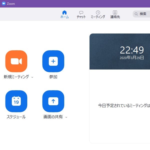
Task: Start a new meeting with orange camera icon
Action: coord(16,61)
